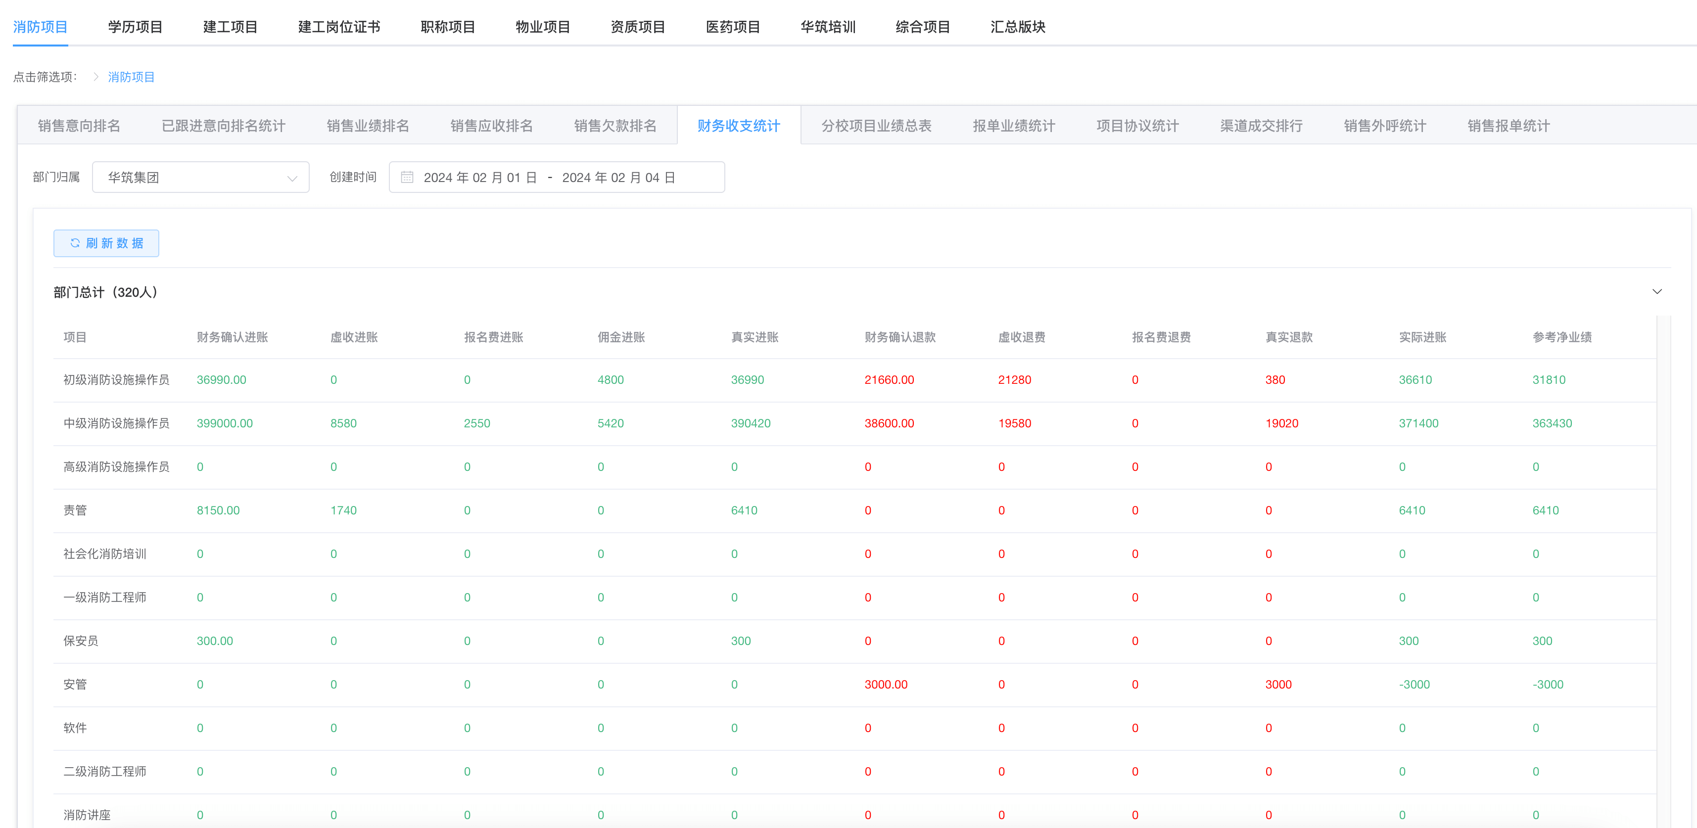The width and height of the screenshot is (1697, 828).
Task: Click the 中级消防设施操作员 row label
Action: [x=116, y=423]
